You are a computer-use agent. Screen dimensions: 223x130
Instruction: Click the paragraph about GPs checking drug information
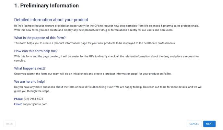(107, 58)
